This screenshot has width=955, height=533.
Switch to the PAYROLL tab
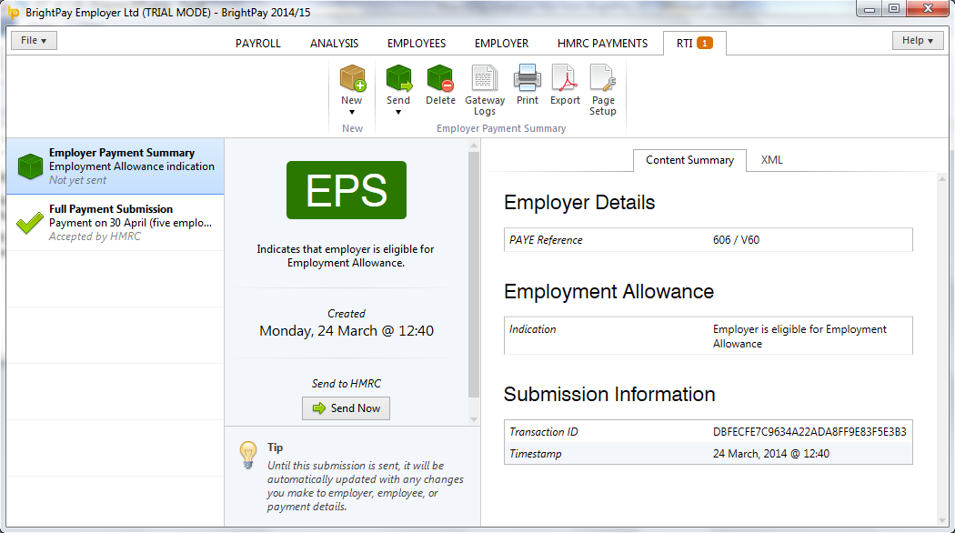coord(258,44)
